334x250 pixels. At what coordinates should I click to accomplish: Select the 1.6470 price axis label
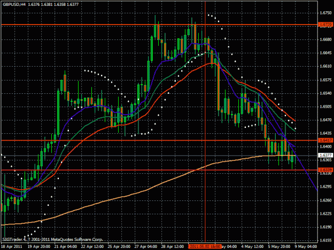(326, 120)
